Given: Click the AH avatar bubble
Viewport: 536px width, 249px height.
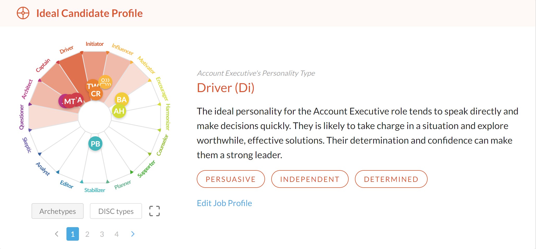Looking at the screenshot, I should click(119, 111).
